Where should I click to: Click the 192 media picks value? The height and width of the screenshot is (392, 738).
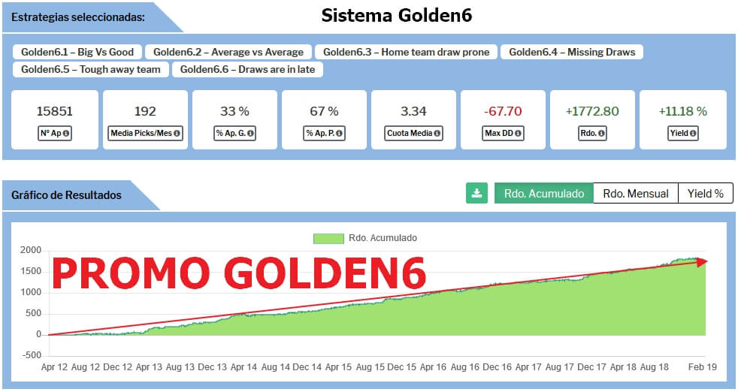[145, 112]
